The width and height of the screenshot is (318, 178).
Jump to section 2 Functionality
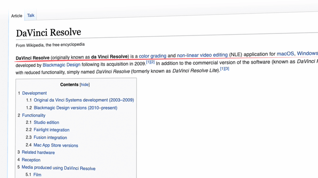34,115
